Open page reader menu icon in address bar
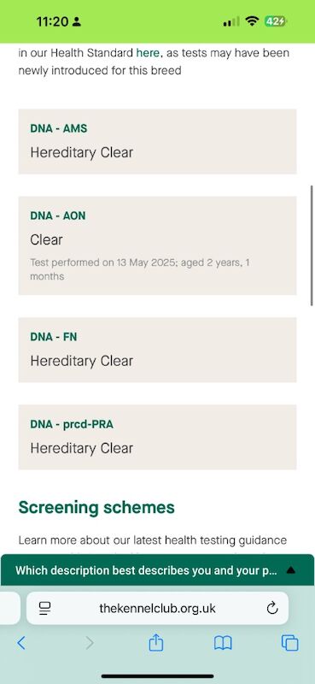This screenshot has width=315, height=684. point(45,608)
